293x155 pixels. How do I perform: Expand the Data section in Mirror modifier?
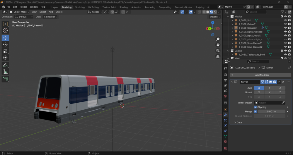tap(239, 123)
